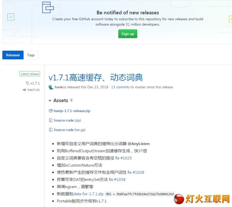232x207 pixels.
Task: Click the green Sign up button
Action: (x=128, y=34)
